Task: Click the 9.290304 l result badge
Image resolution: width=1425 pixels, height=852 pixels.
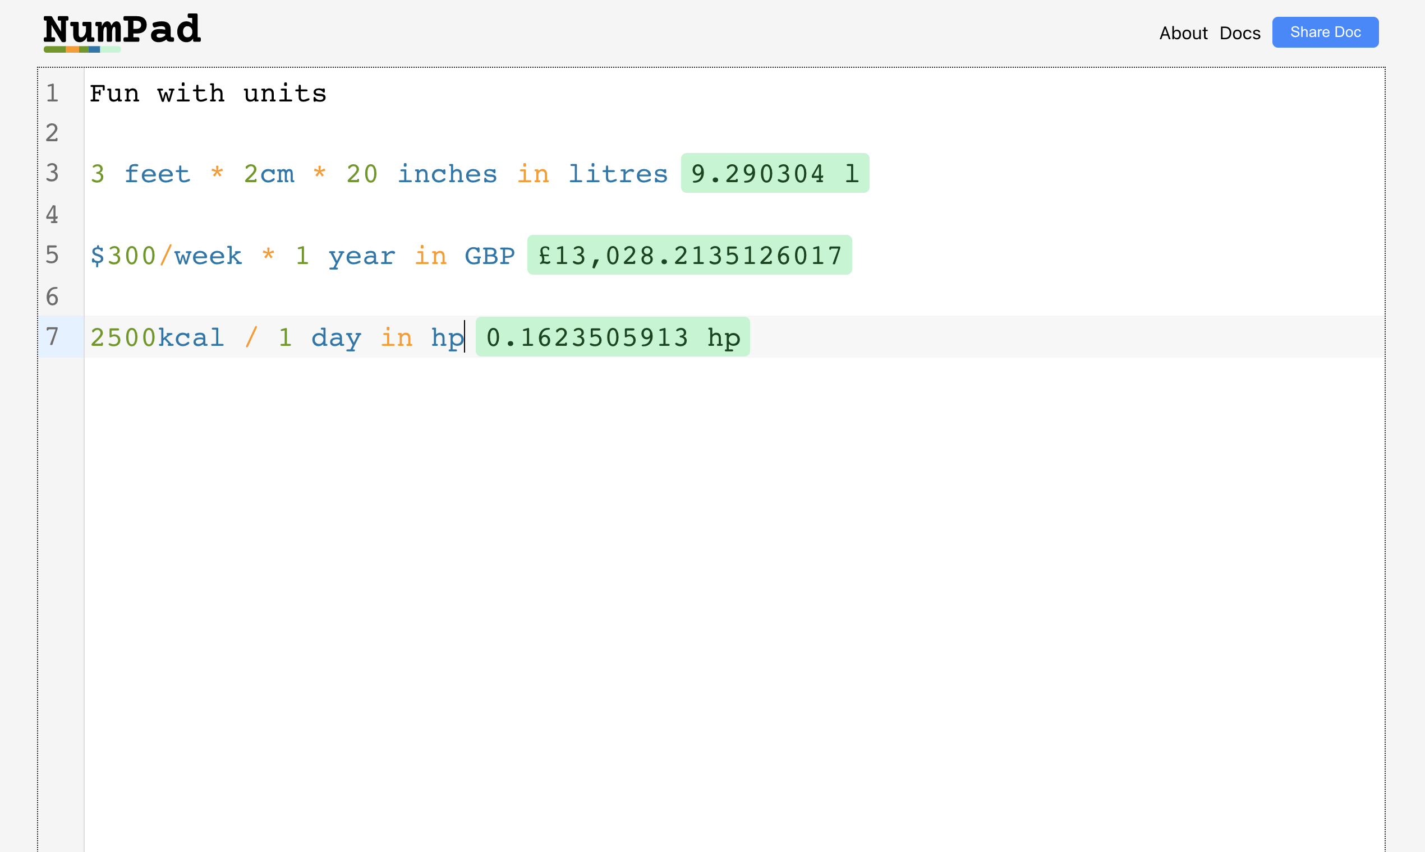Action: pyautogui.click(x=775, y=173)
